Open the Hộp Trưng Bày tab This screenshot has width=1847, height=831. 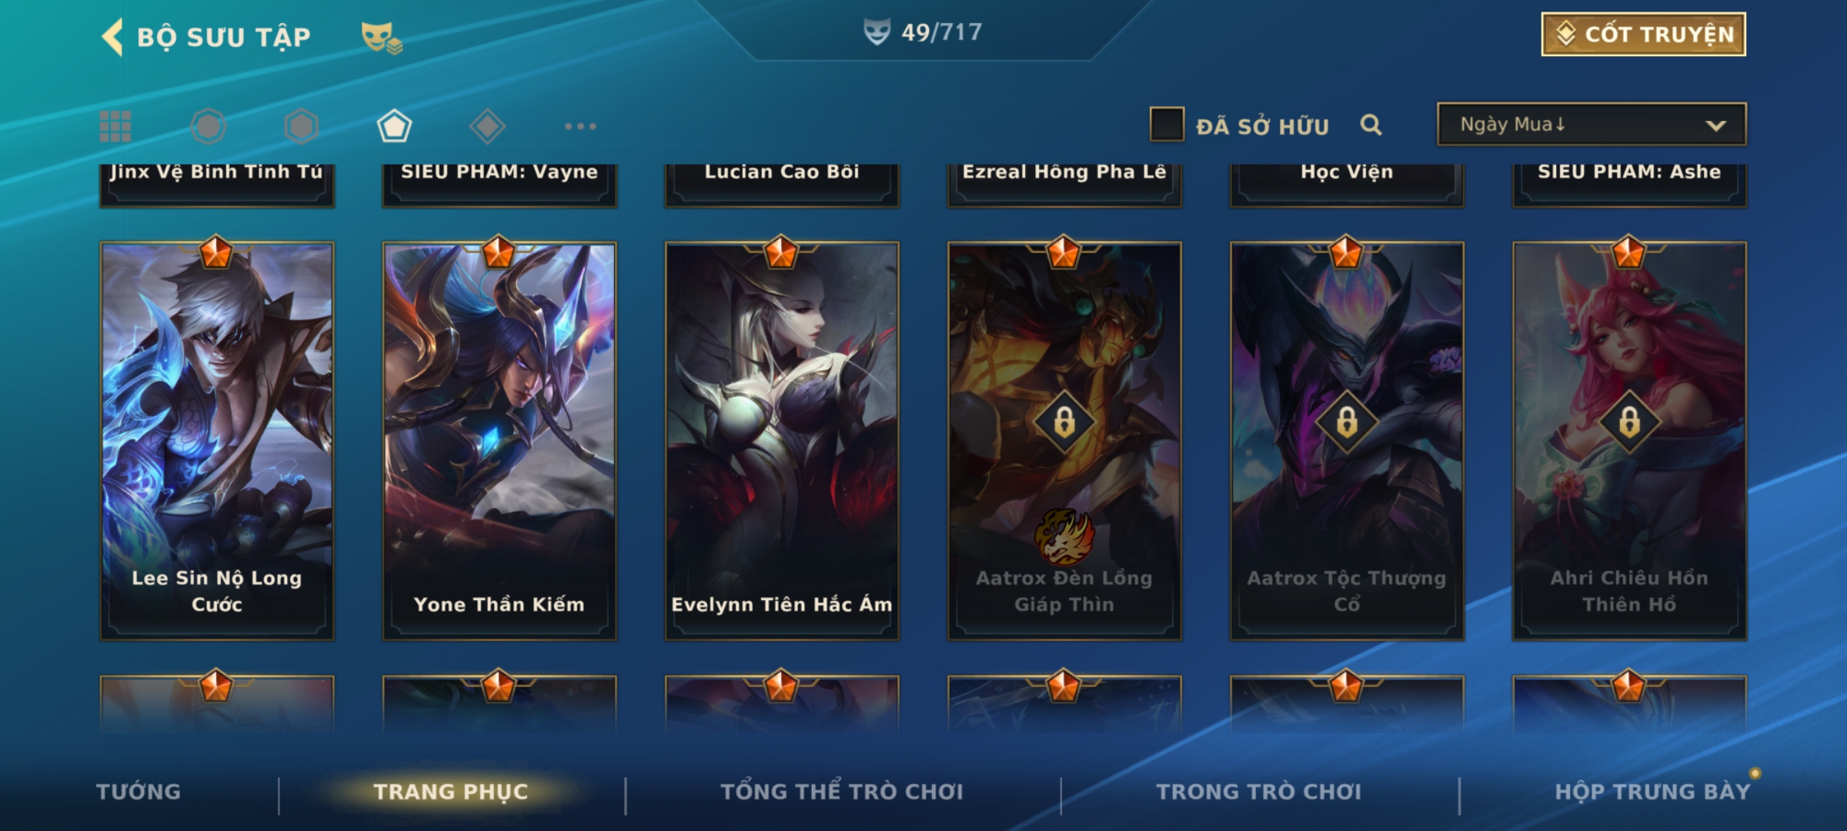[x=1652, y=792]
